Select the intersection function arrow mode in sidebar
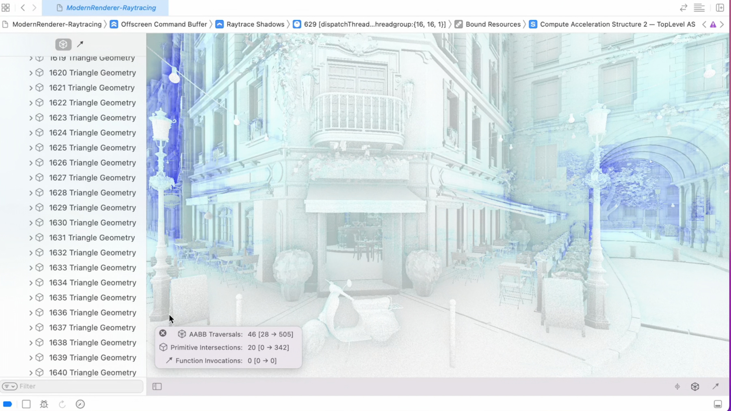Viewport: 731px width, 411px height. pos(80,44)
